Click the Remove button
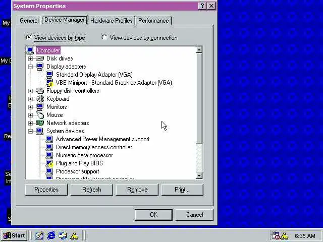 [x=137, y=190]
